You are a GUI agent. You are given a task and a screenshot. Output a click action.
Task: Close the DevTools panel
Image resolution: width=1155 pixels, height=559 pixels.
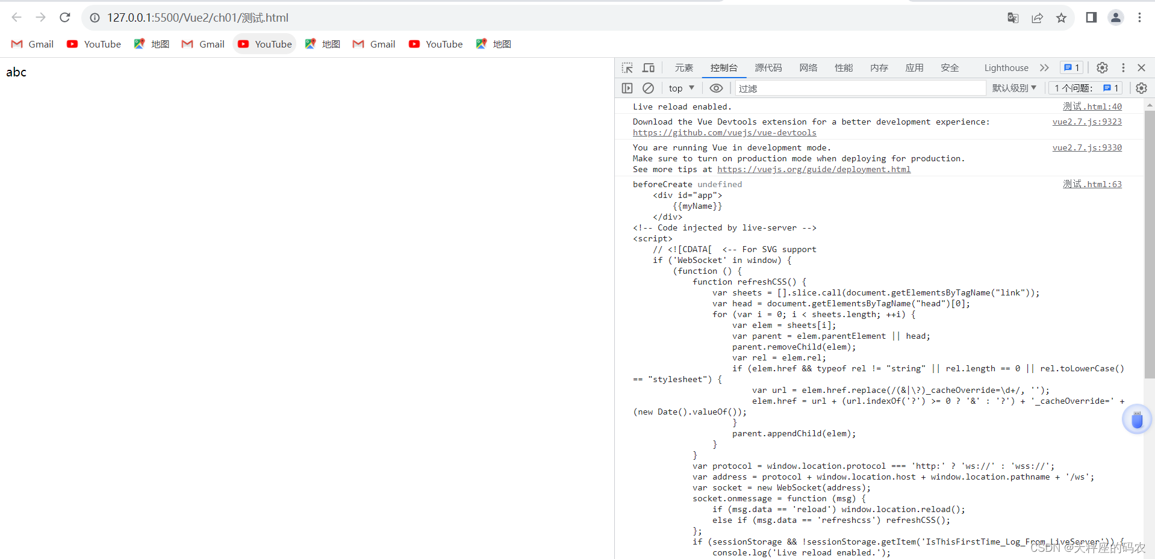(1141, 68)
